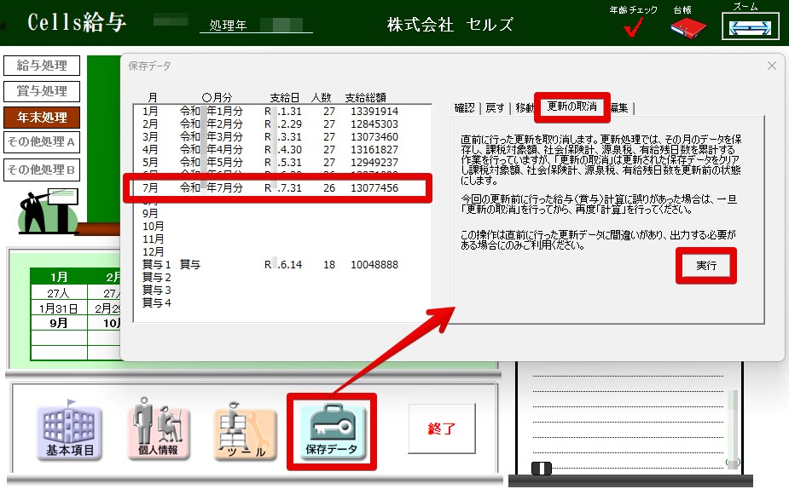This screenshot has width=789, height=495.
Task: Open 保存データ briefcase icon
Action: 332,431
